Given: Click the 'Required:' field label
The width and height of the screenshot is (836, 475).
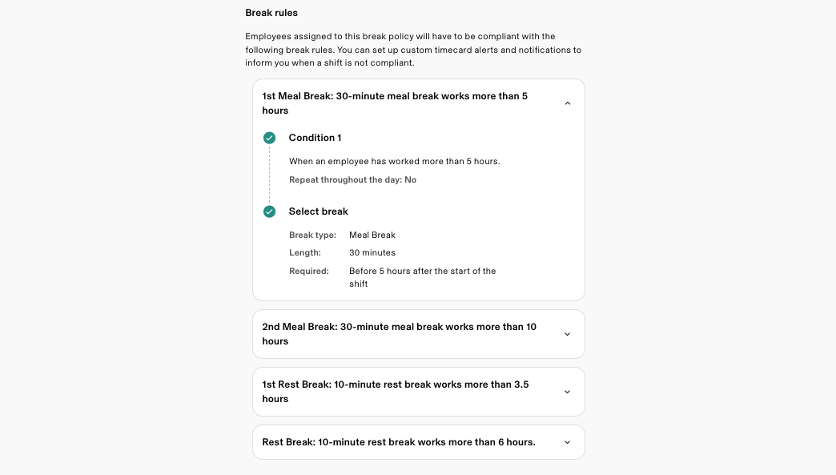Looking at the screenshot, I should coord(309,272).
